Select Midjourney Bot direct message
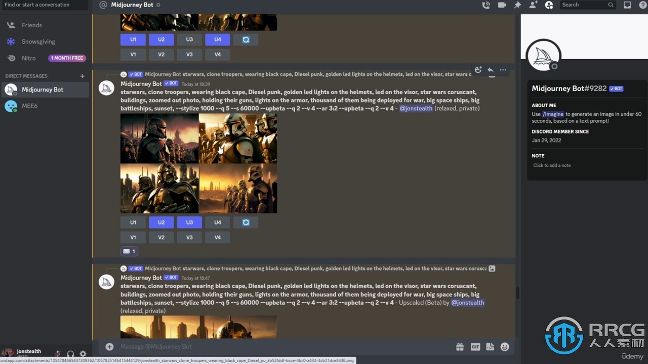This screenshot has height=364, width=648. [x=45, y=89]
